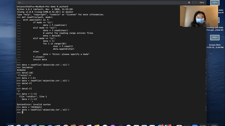Select the topmost desktop screenshot thumbnail

[215, 2]
